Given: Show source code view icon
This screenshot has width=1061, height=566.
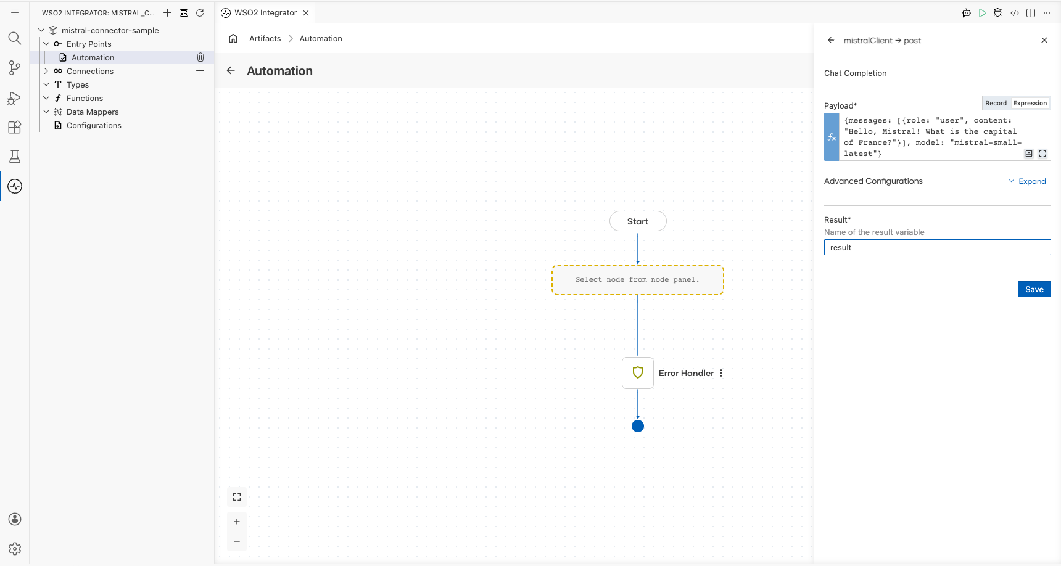Looking at the screenshot, I should pos(1015,12).
